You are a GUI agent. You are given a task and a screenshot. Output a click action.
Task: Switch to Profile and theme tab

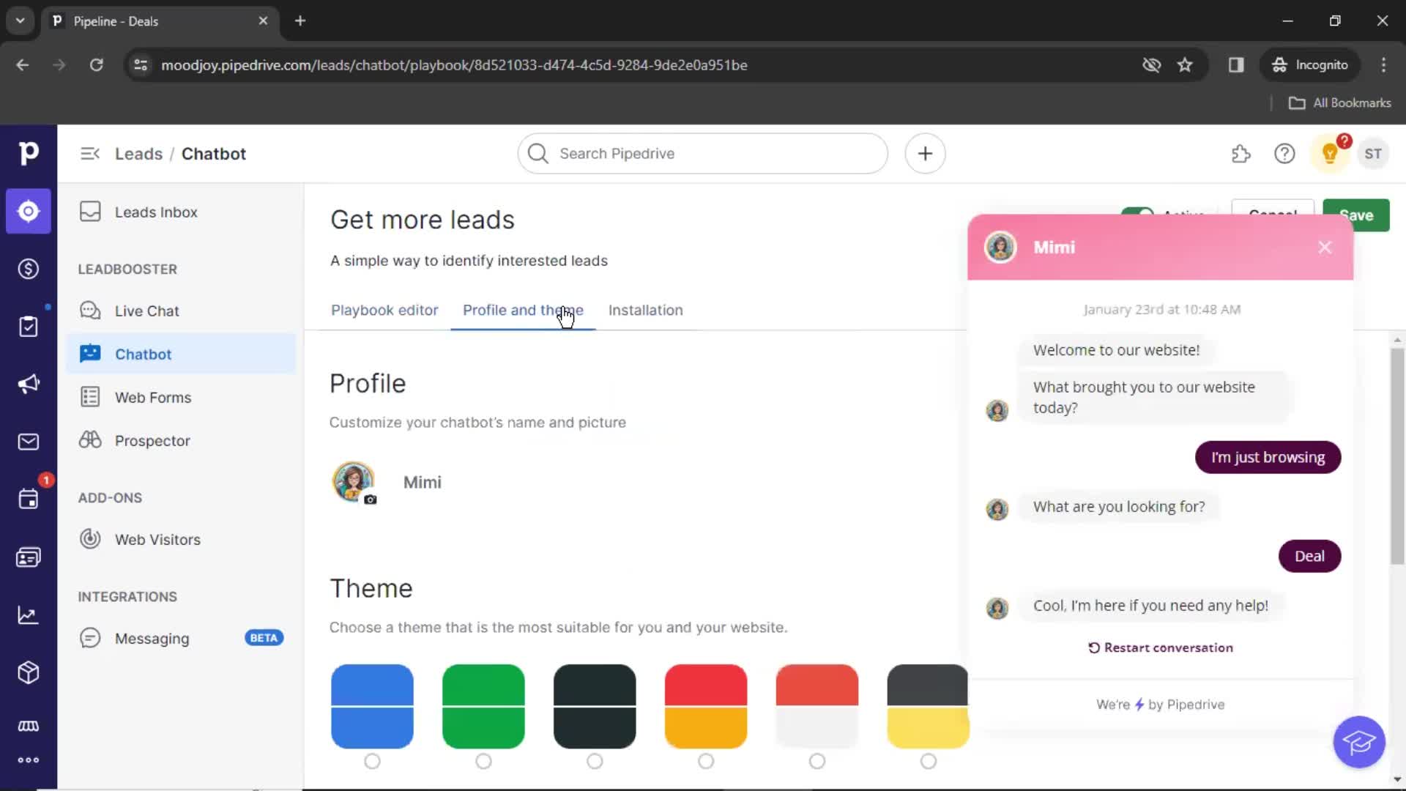523,311
